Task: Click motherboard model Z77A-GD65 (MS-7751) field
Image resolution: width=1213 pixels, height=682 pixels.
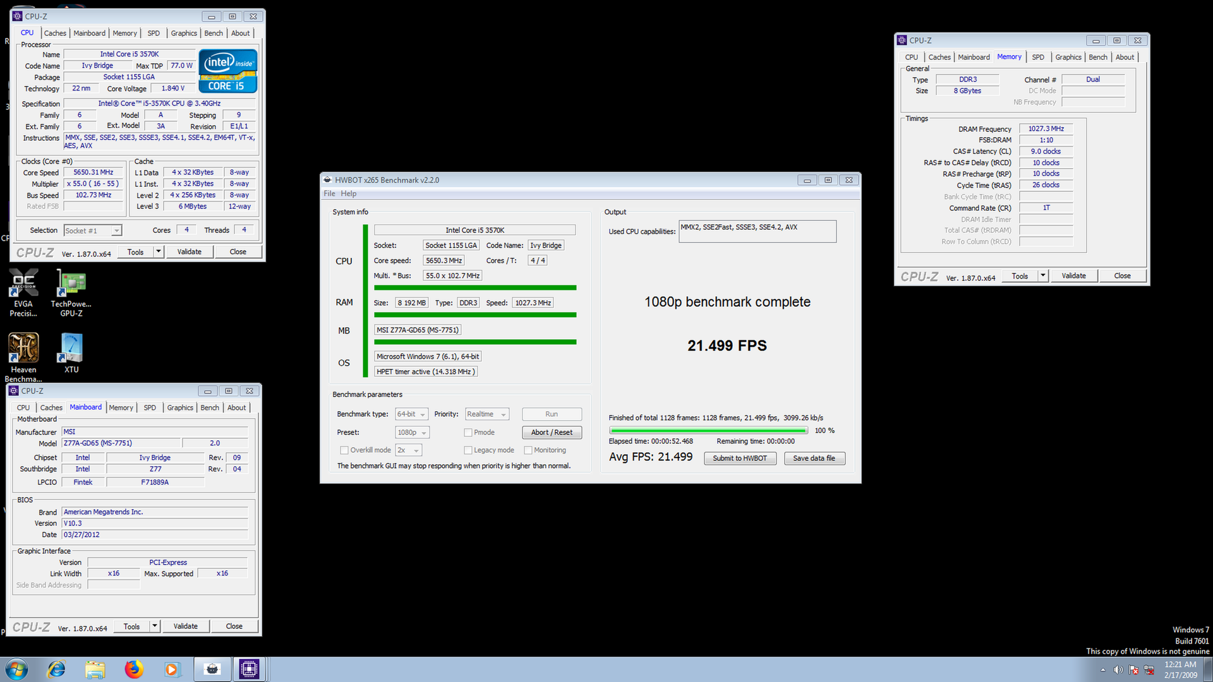Action: point(121,443)
